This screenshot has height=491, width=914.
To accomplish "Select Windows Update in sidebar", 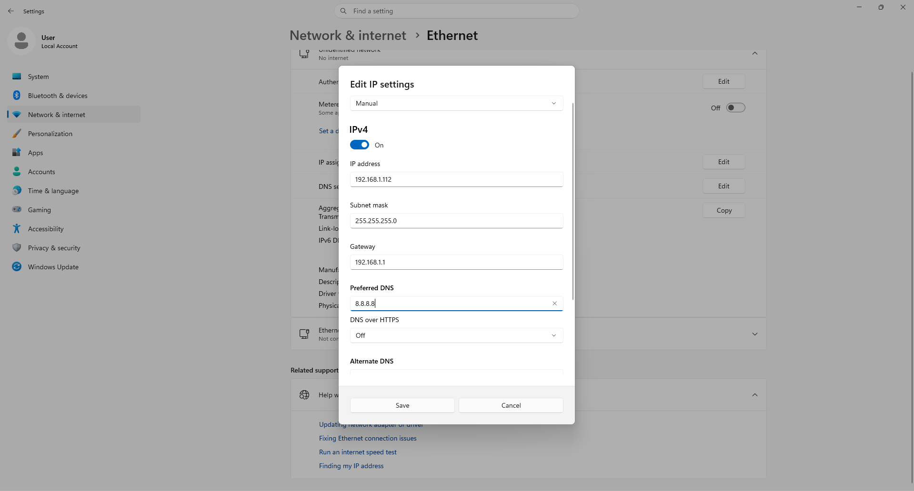I will click(x=74, y=267).
